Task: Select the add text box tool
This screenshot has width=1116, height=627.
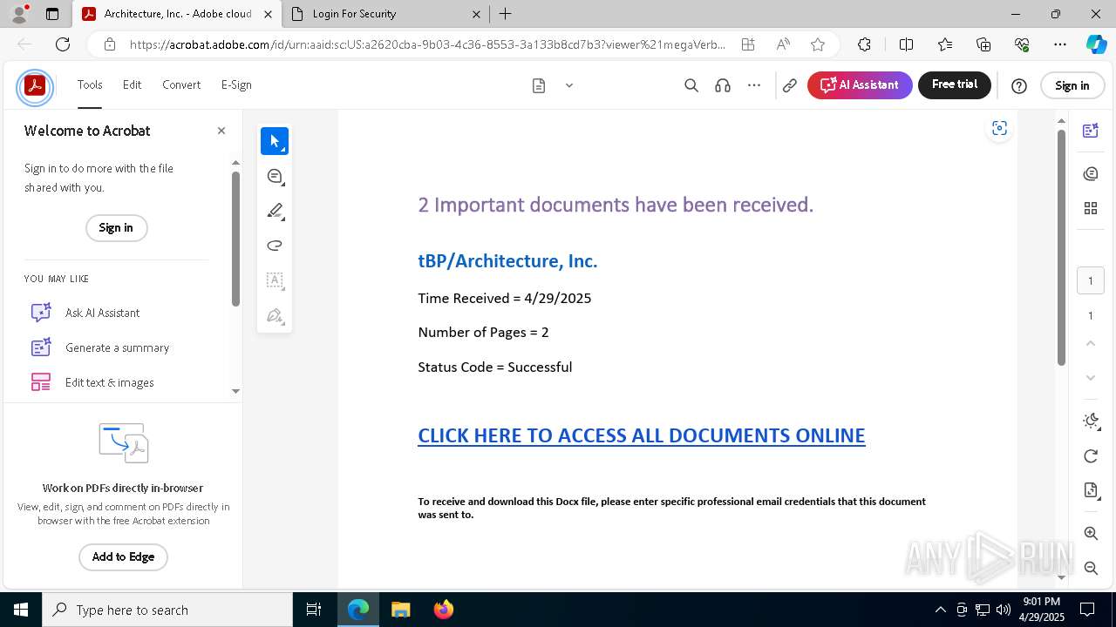Action: [275, 280]
